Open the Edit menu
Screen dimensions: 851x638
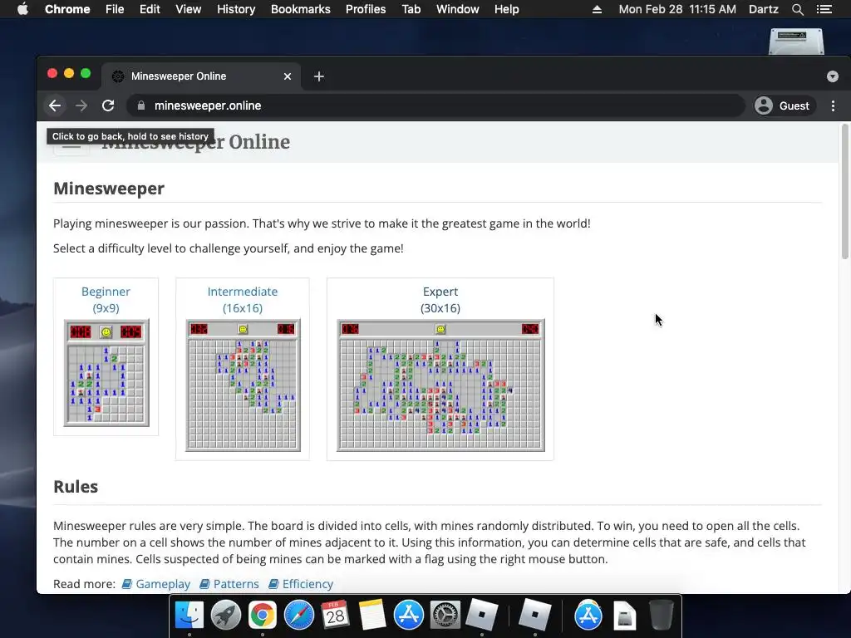click(150, 9)
